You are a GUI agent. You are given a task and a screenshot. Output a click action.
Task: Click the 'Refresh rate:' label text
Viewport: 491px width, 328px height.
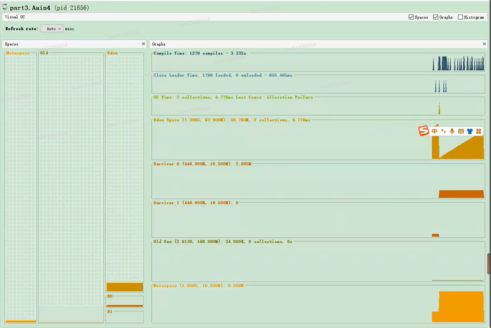click(22, 29)
